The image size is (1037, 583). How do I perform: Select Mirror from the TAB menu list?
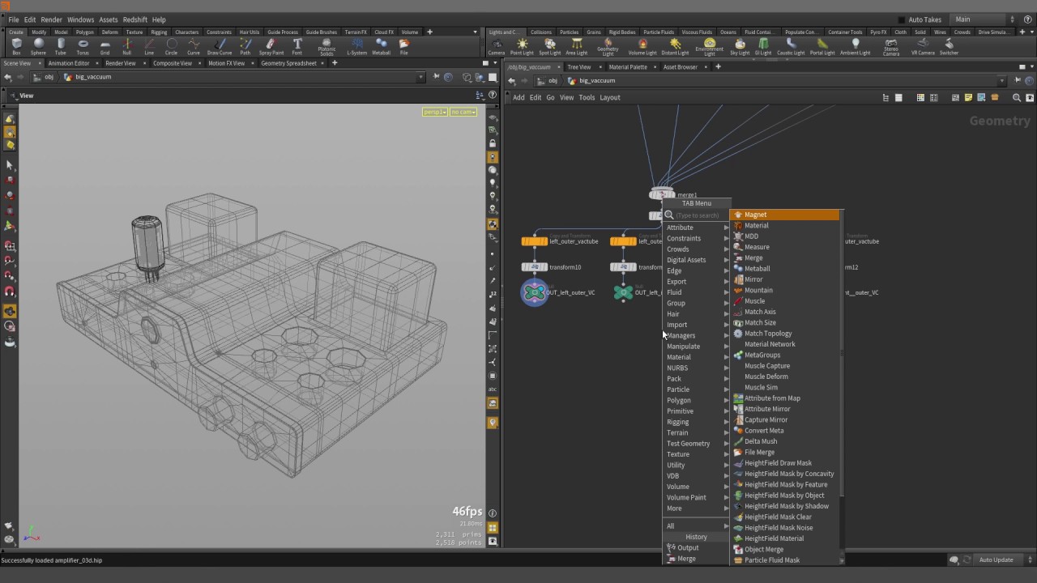[753, 279]
